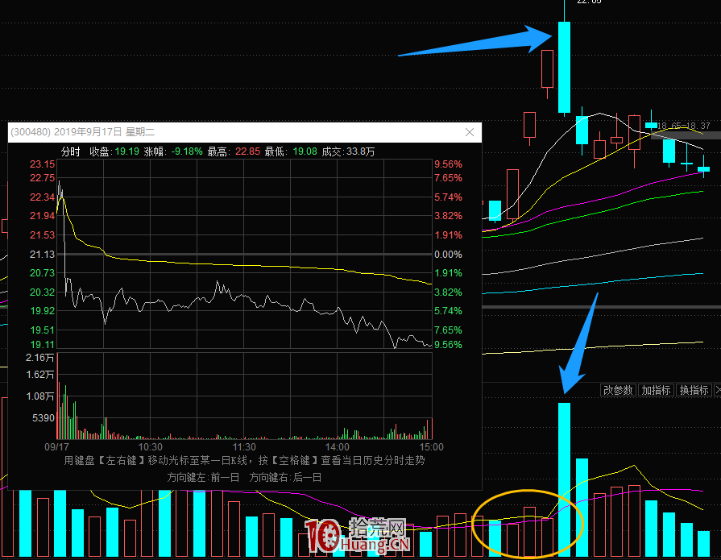Click the 方向键右:后一日 hint text
The width and height of the screenshot is (721, 560).
[285, 478]
